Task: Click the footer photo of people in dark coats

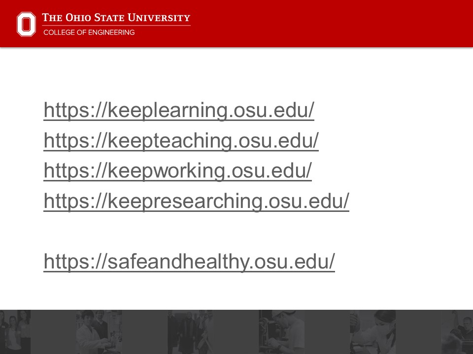Action: tap(190, 332)
